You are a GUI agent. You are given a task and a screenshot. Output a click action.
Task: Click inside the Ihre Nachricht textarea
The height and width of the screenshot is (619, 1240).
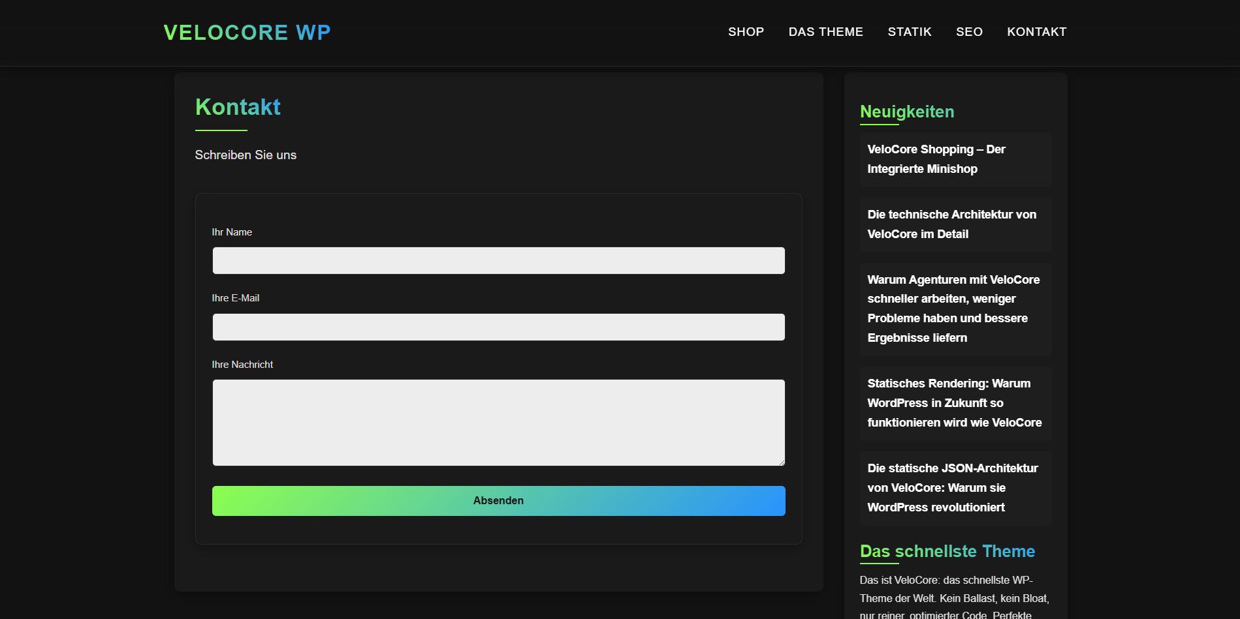[x=498, y=422]
